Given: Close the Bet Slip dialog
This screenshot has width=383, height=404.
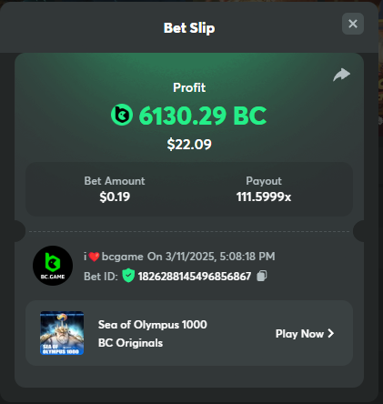Looking at the screenshot, I should tap(353, 24).
